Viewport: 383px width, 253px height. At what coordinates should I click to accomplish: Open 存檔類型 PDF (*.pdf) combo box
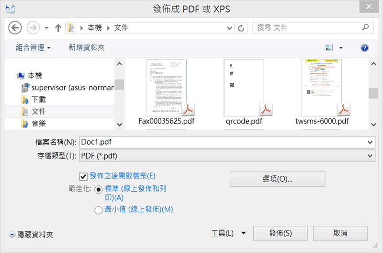coord(227,156)
